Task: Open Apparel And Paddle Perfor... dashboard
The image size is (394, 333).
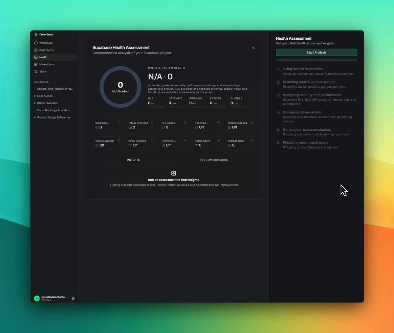Action: (55, 89)
